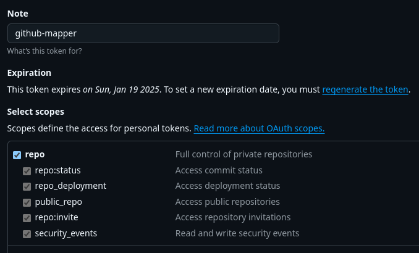Screen dimensions: 419x253
Task: Toggle the repo scope checkbox
Action: coord(17,155)
